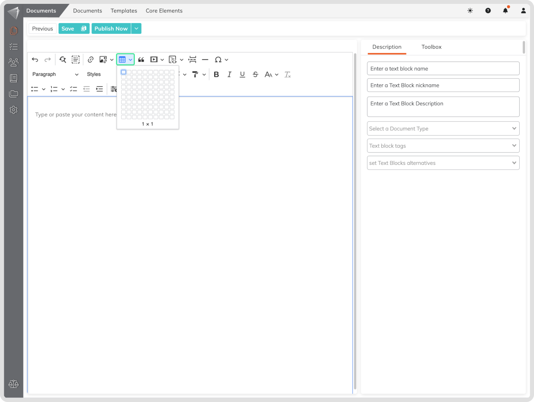The image size is (534, 402).
Task: Click the Save button
Action: [74, 28]
